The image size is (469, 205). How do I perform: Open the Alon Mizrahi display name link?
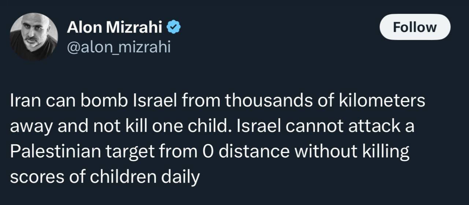point(115,28)
